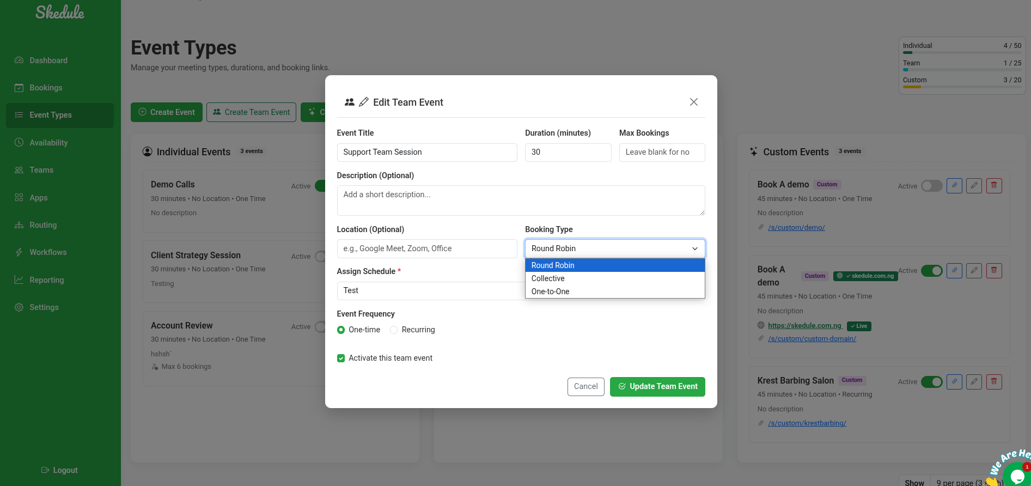Image resolution: width=1031 pixels, height=486 pixels.
Task: Click the Create Event button
Action: coord(167,112)
